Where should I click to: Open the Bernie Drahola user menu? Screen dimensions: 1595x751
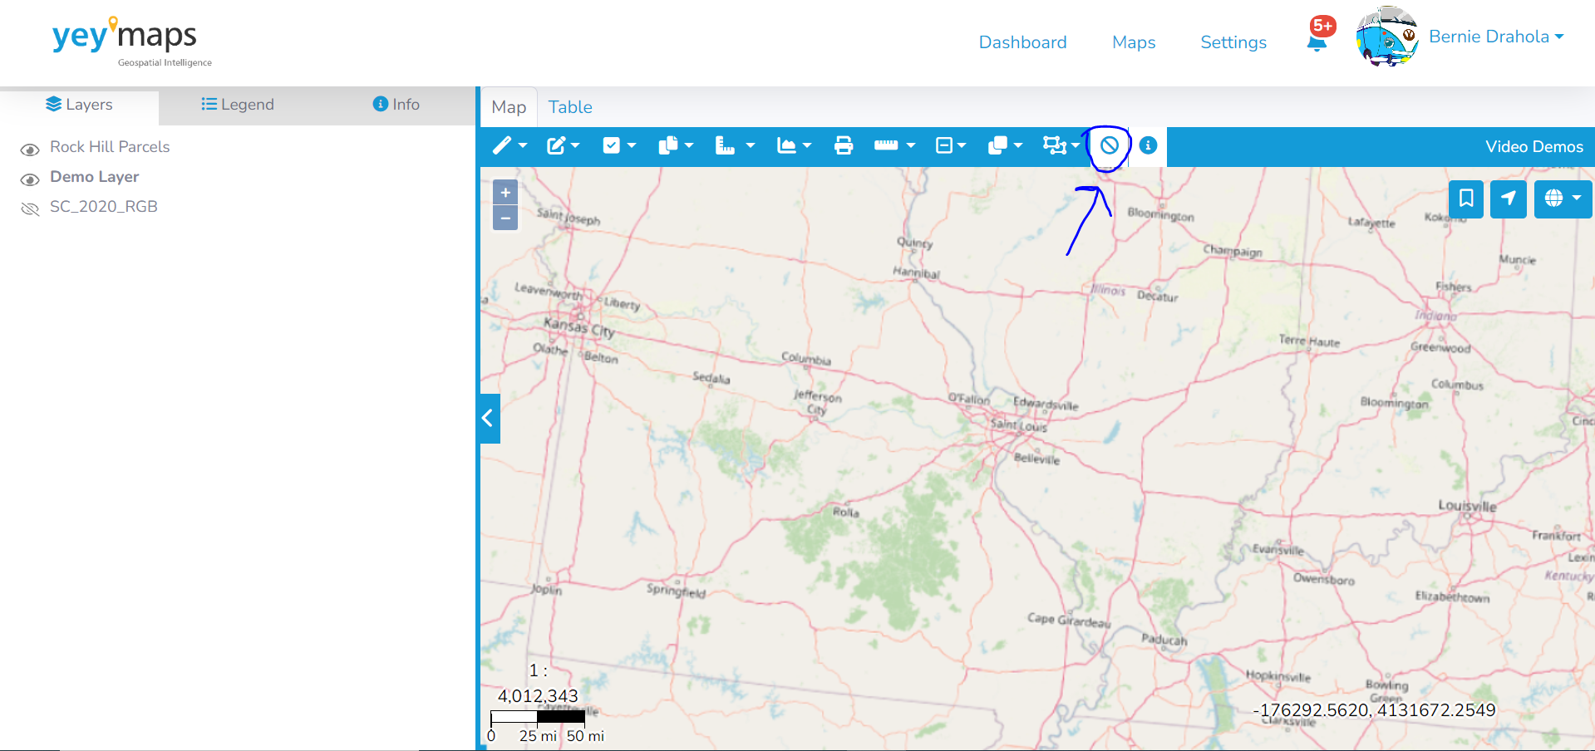coord(1495,37)
